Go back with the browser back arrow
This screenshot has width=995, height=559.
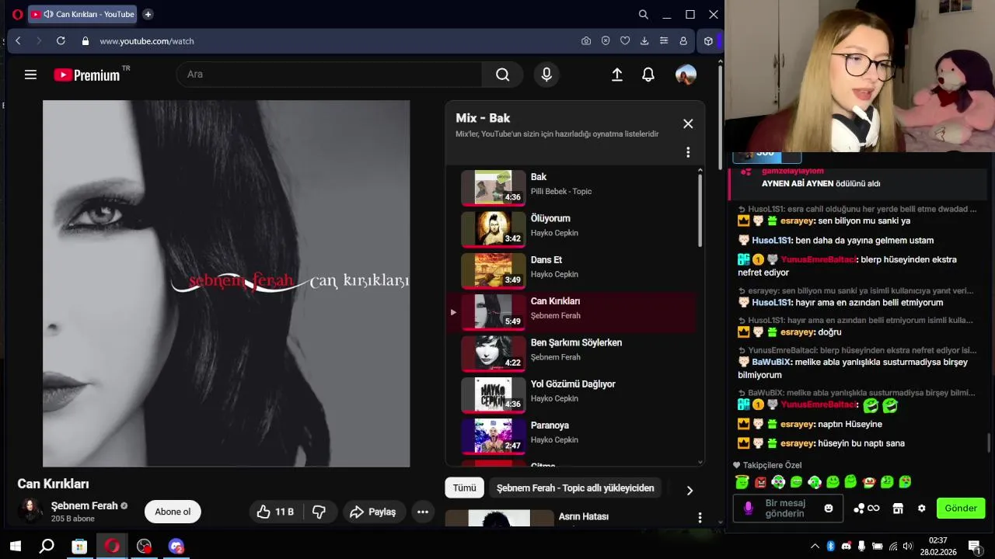[18, 41]
